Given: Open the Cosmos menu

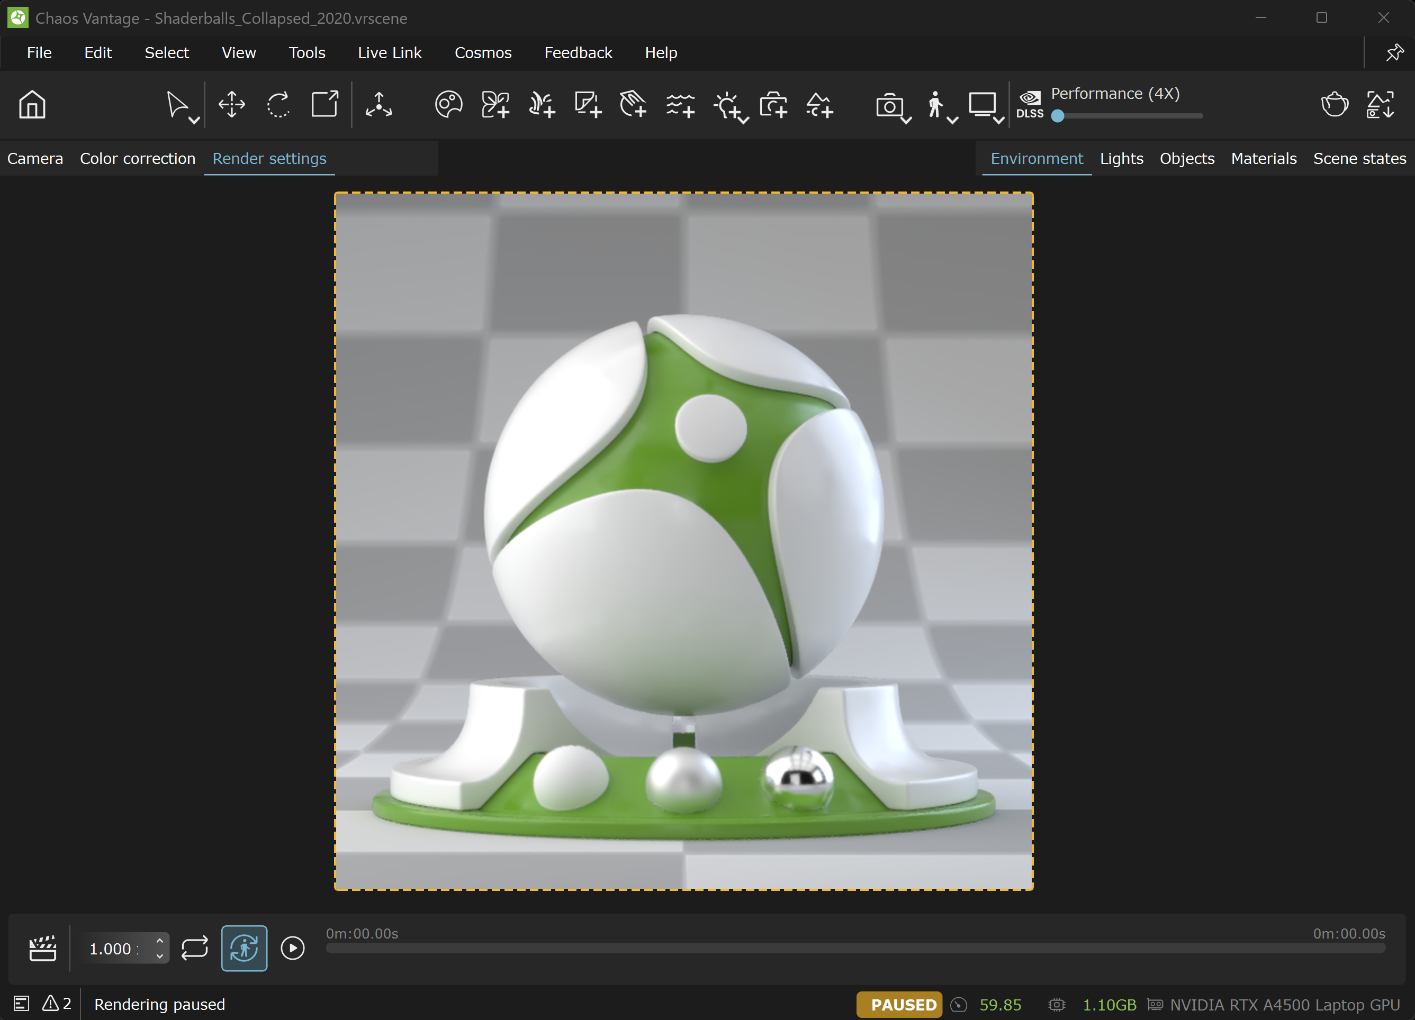Looking at the screenshot, I should 483,53.
